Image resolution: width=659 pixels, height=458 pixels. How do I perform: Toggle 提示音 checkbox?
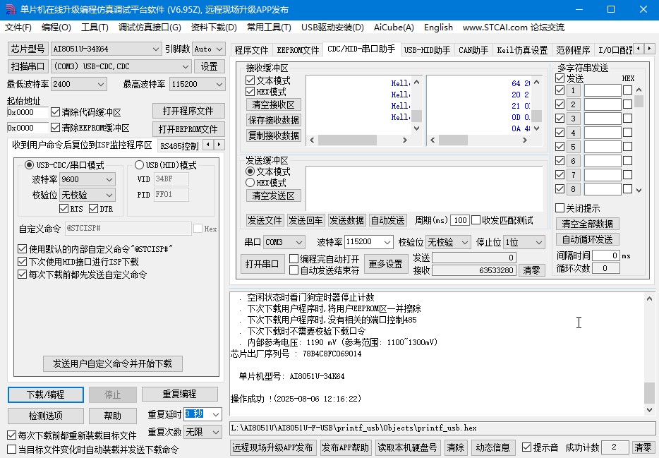tap(526, 447)
